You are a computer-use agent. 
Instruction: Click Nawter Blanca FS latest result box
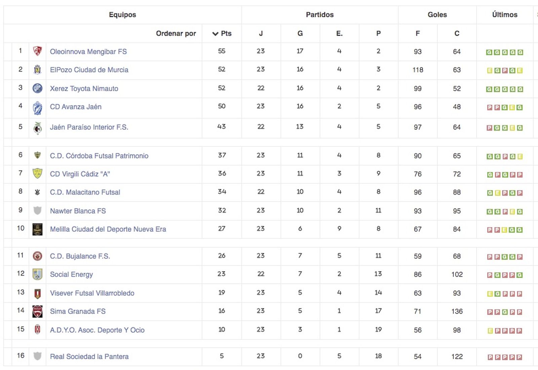(x=520, y=212)
